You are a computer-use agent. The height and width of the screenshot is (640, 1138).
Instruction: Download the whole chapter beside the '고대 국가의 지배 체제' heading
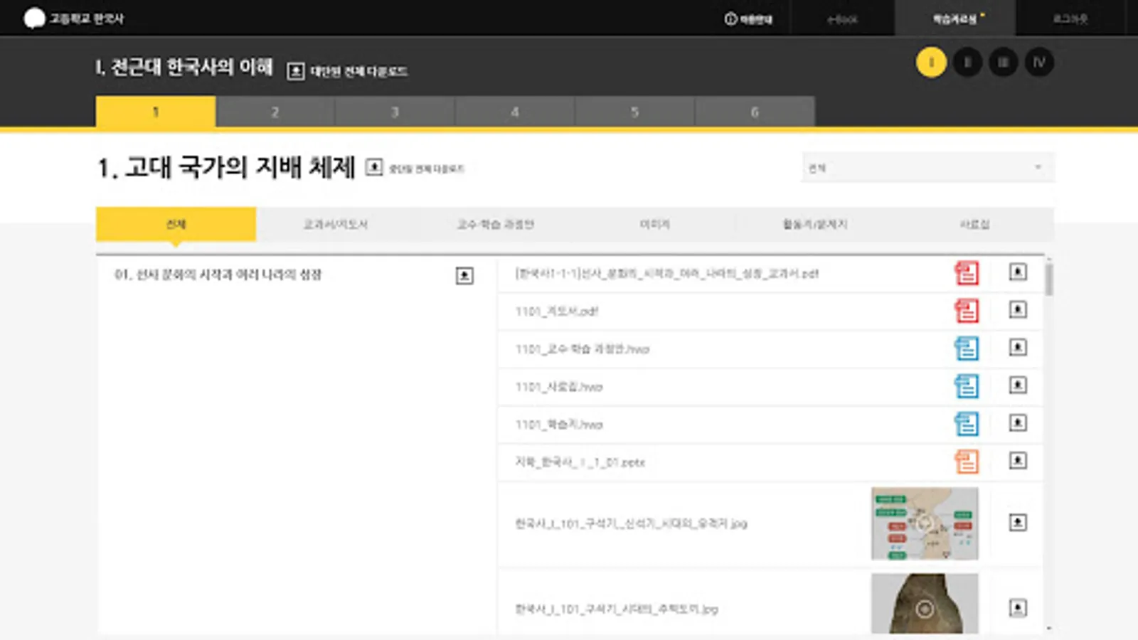tap(374, 167)
